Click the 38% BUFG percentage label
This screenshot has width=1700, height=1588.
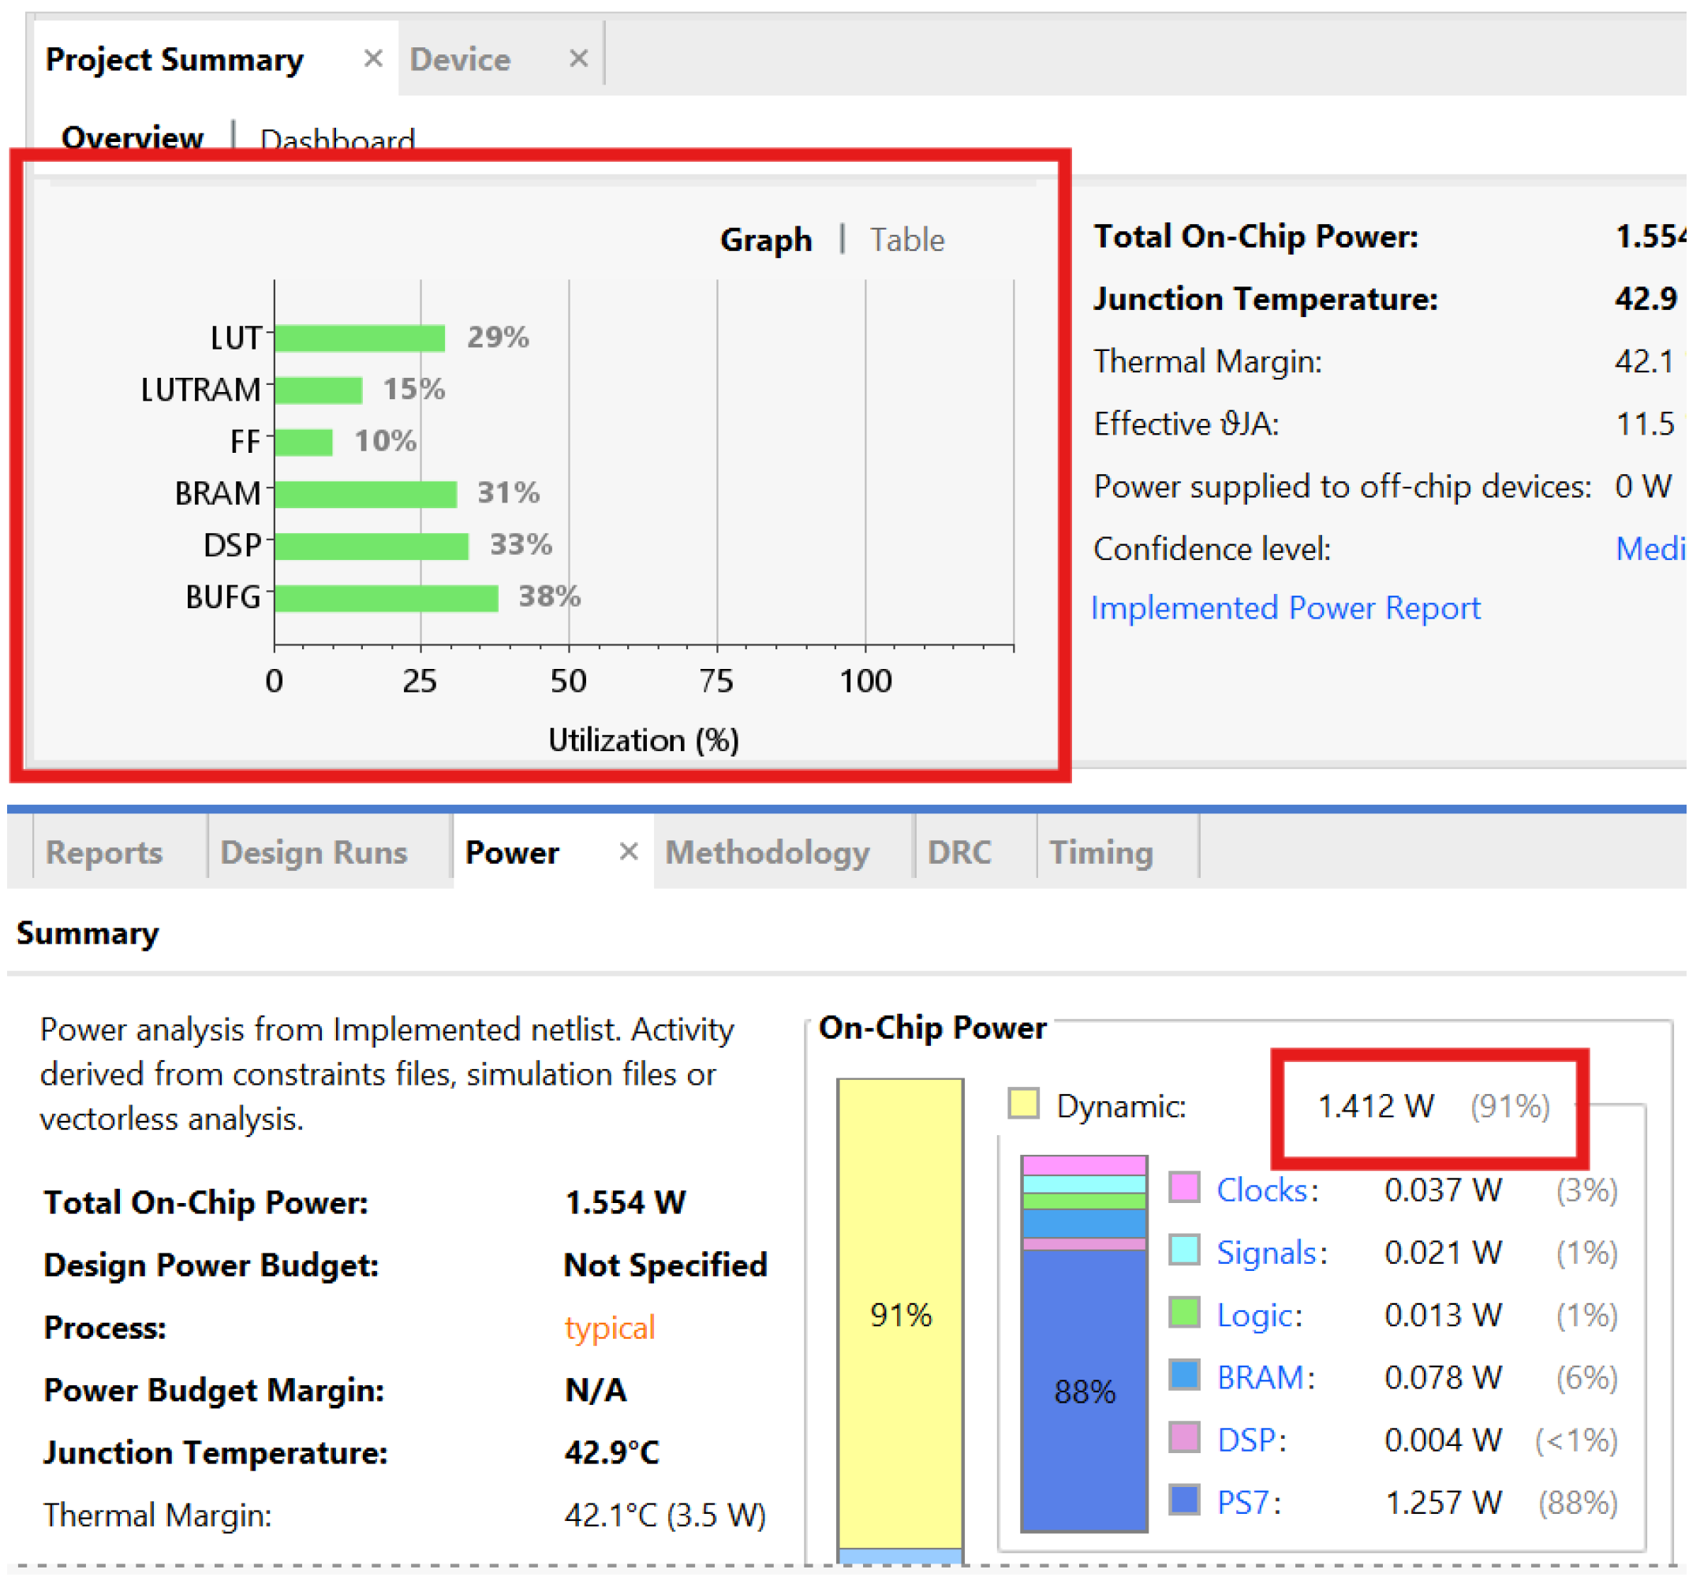click(x=550, y=596)
